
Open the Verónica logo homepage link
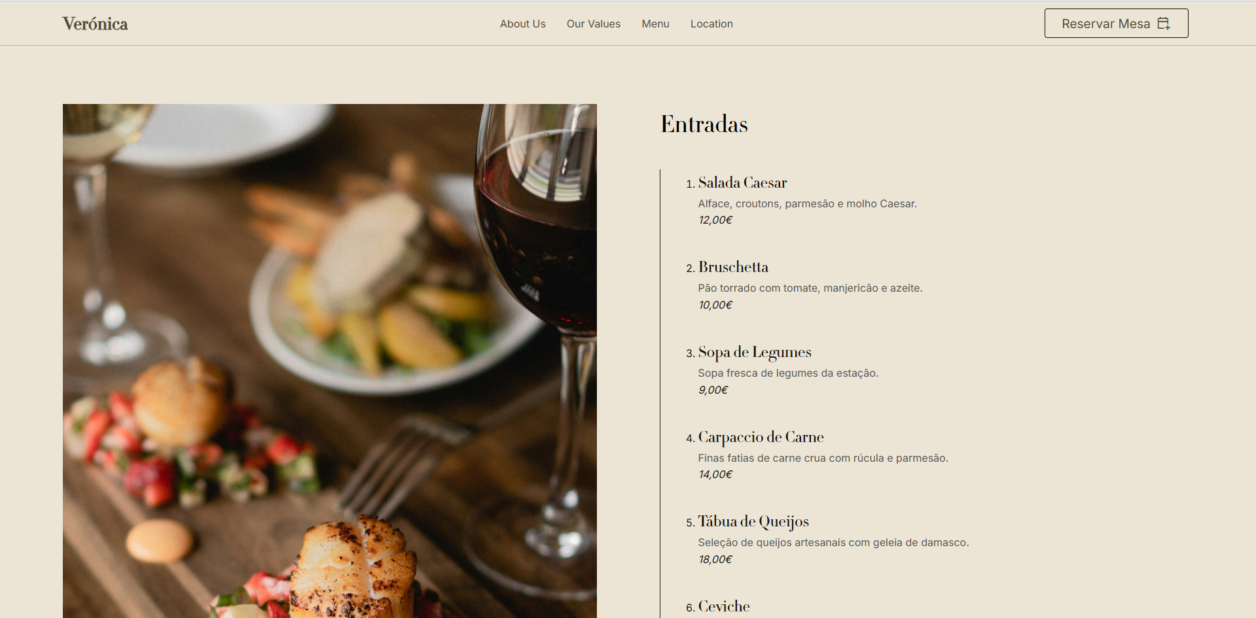tap(95, 24)
